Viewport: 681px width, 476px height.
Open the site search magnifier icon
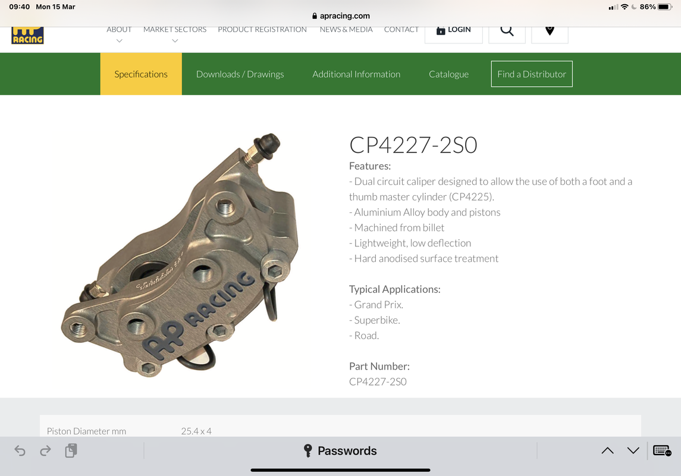coord(507,30)
